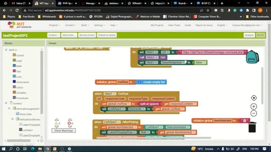Click the trash can icon in workspace
The width and height of the screenshot is (271, 152).
pos(252,127)
